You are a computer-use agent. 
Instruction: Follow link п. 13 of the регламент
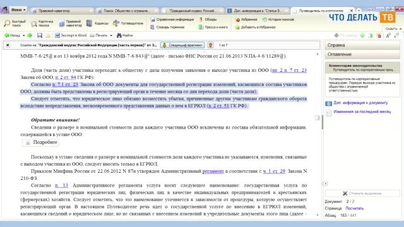(61, 185)
